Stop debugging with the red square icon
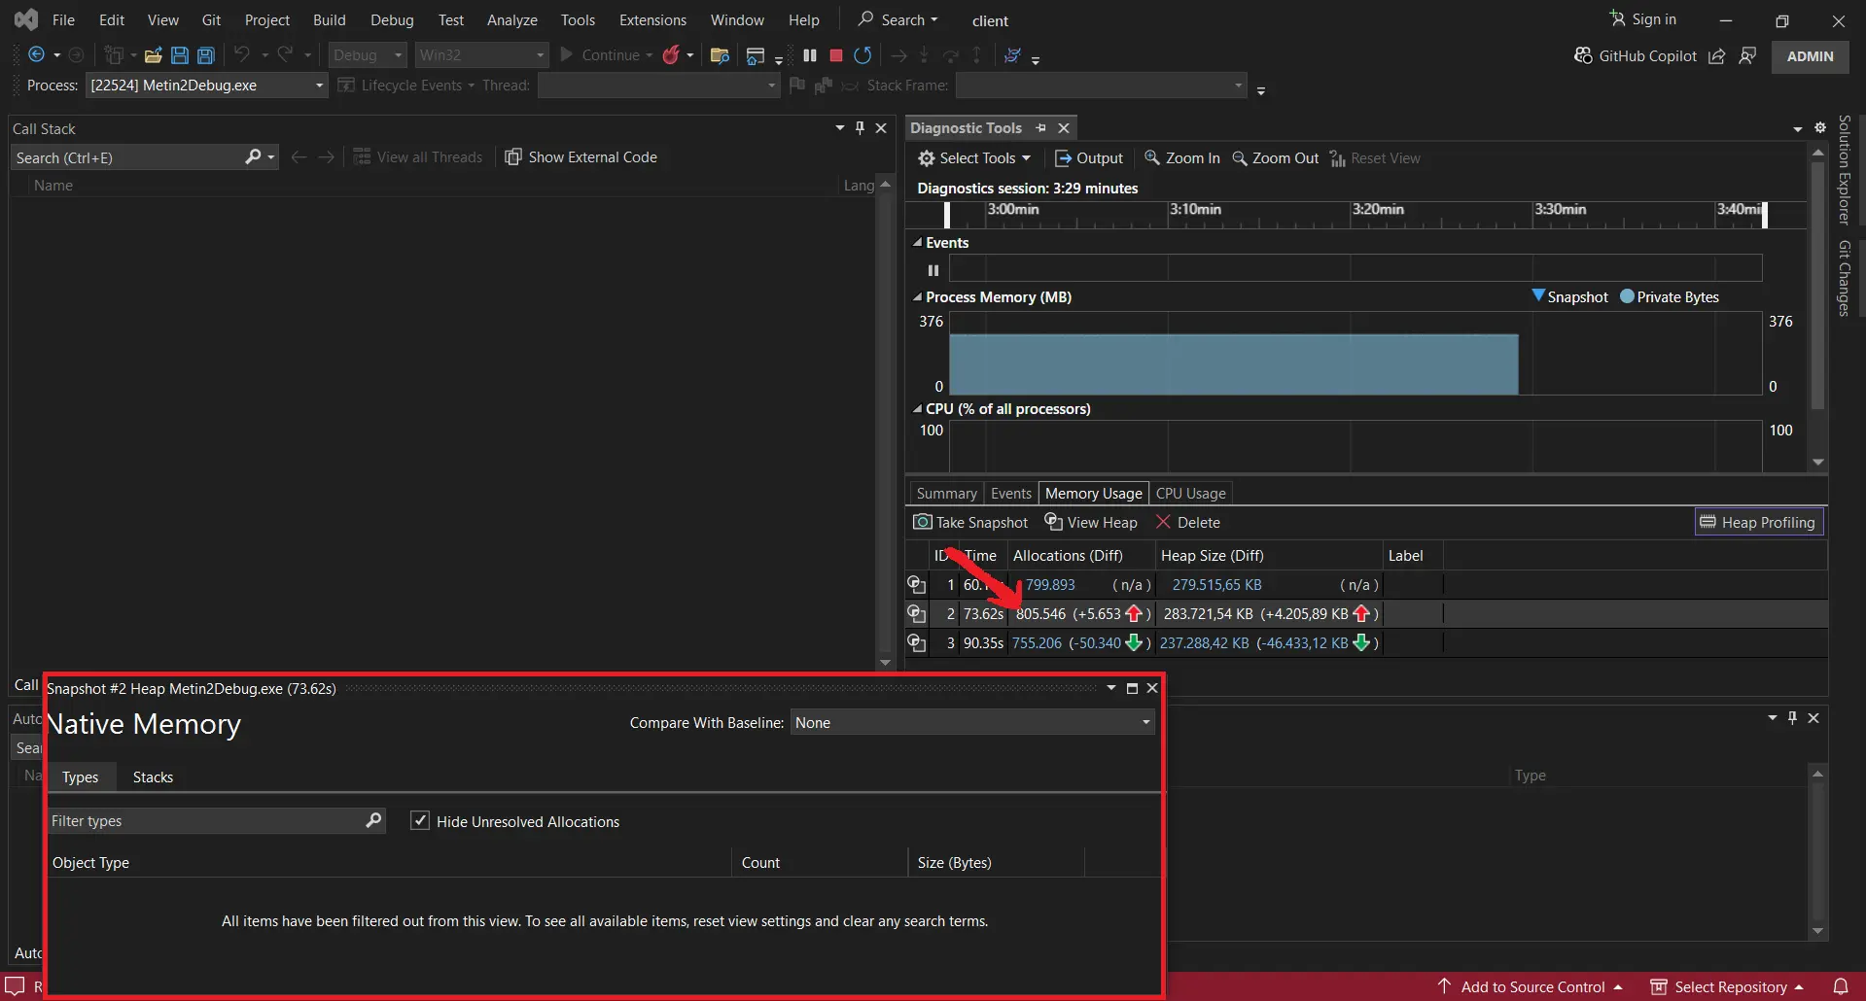Image resolution: width=1866 pixels, height=1001 pixels. 834,55
